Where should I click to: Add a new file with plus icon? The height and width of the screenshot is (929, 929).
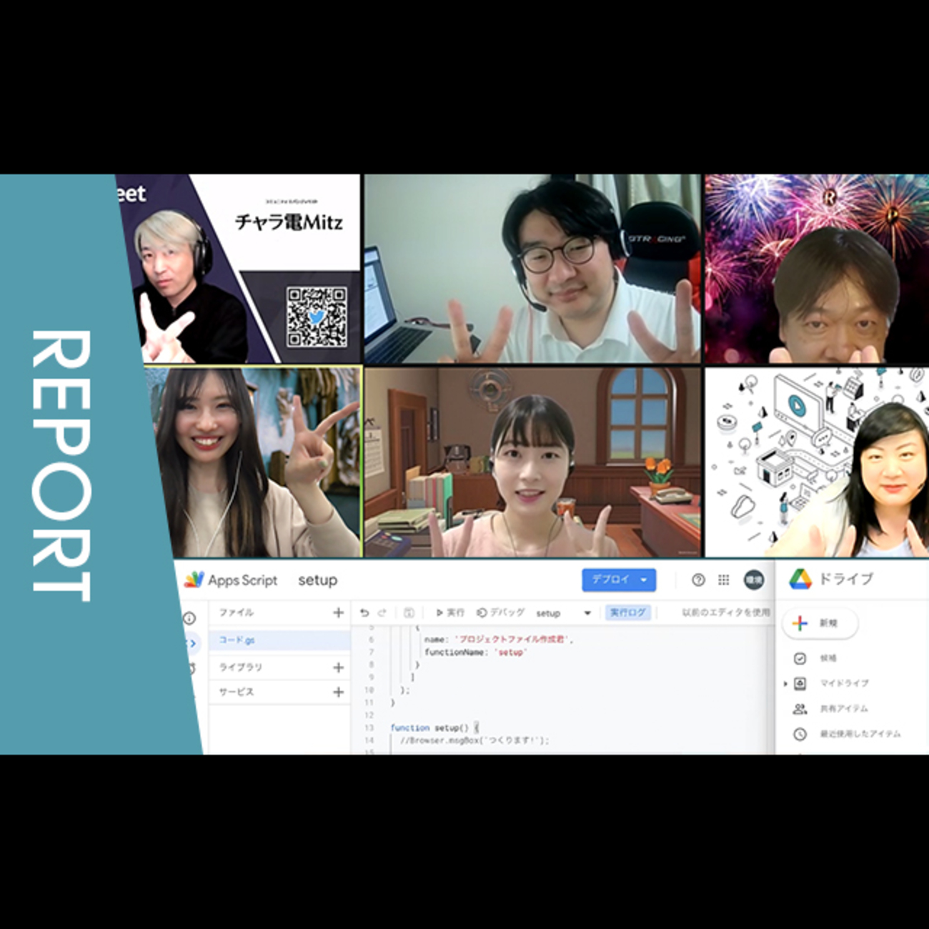pyautogui.click(x=338, y=612)
